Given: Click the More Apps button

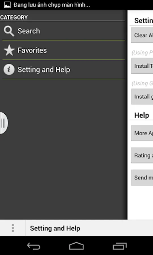Looking at the screenshot, I should click(142, 133).
